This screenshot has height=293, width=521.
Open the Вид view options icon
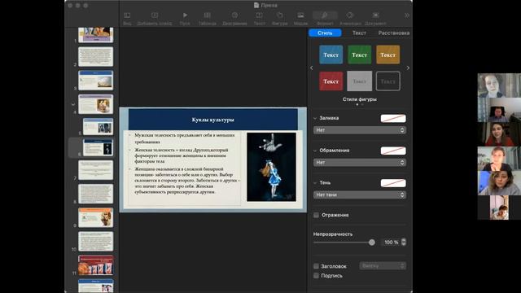pyautogui.click(x=127, y=15)
